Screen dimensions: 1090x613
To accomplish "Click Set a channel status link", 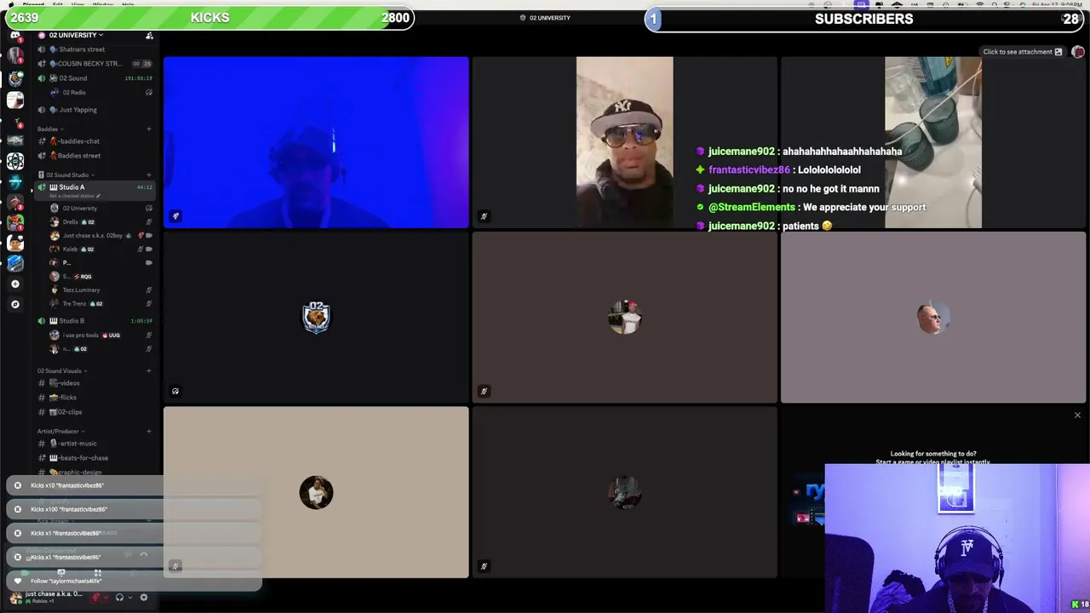I will tap(73, 196).
